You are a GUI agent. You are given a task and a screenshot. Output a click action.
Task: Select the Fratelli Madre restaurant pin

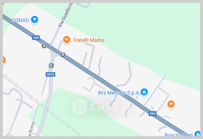66,40
